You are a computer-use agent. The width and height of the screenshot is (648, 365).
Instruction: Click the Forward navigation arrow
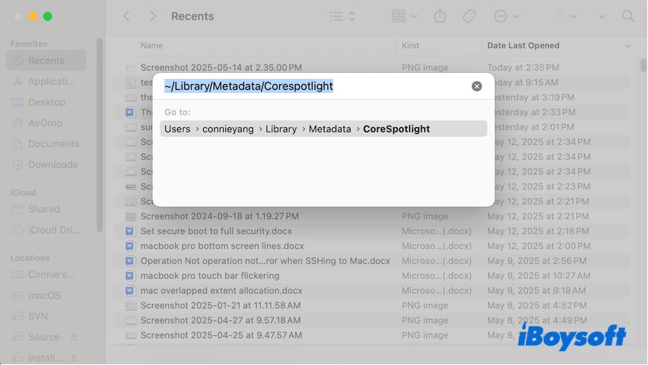(x=153, y=16)
